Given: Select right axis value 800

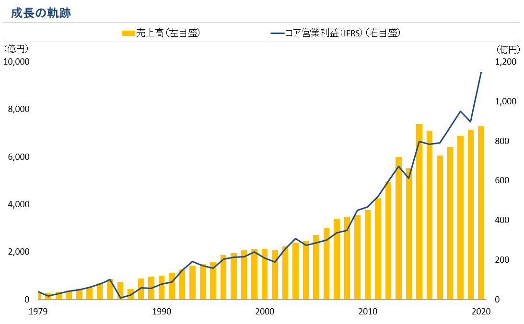Looking at the screenshot, I should pos(502,141).
